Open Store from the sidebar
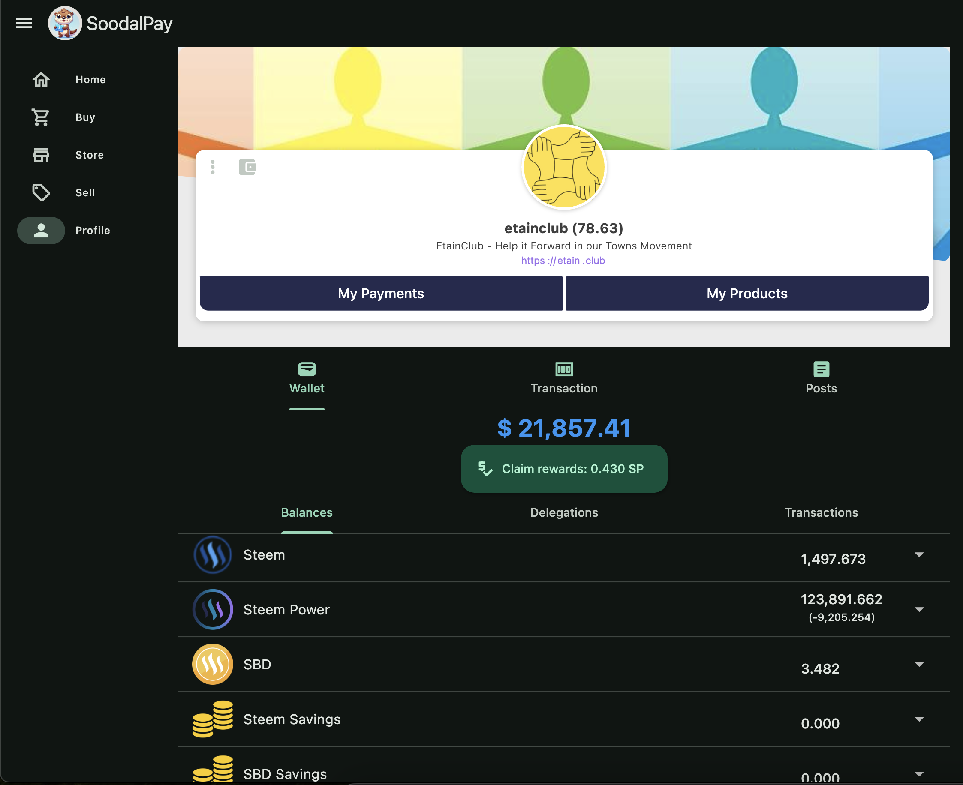The image size is (963, 785). pyautogui.click(x=90, y=155)
